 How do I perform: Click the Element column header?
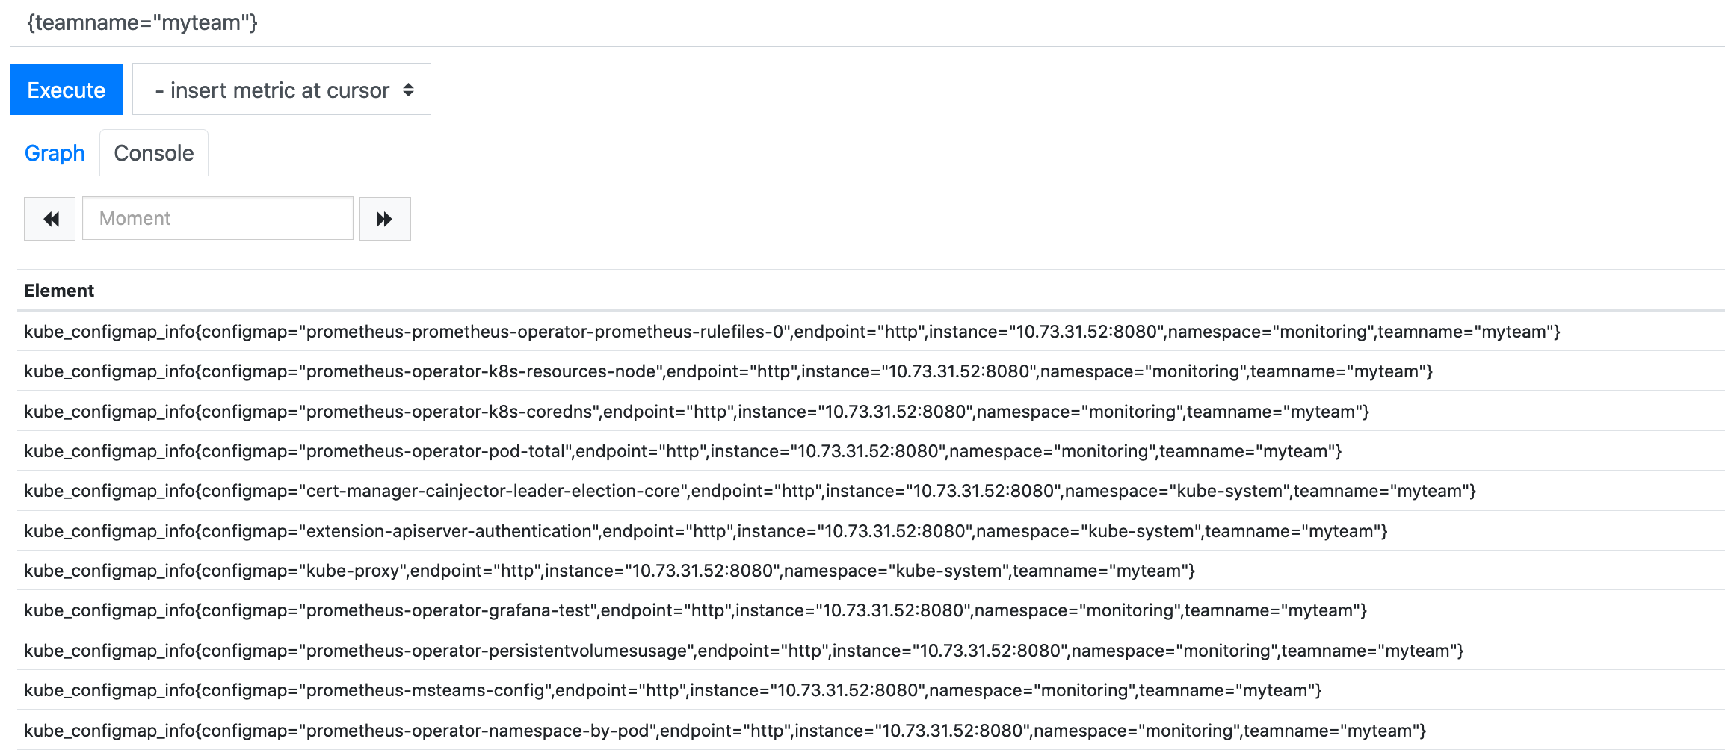point(58,290)
